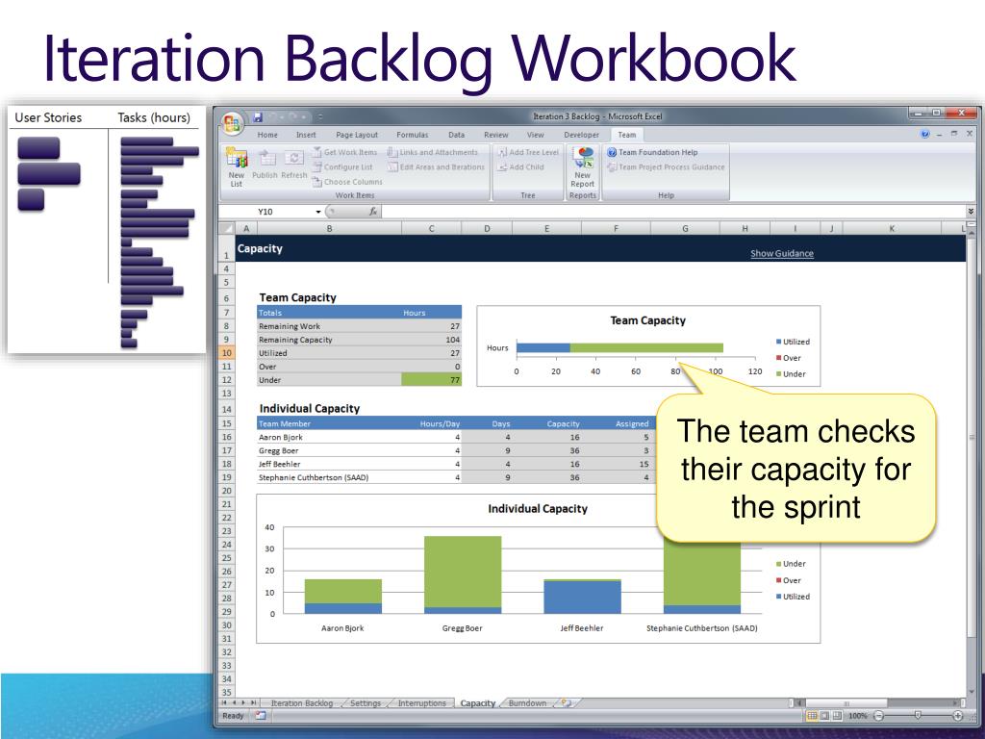Select row 10 header
The height and width of the screenshot is (739, 985).
point(227,352)
